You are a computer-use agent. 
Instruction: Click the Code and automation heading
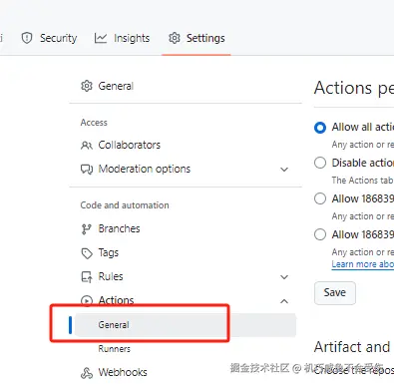click(125, 205)
